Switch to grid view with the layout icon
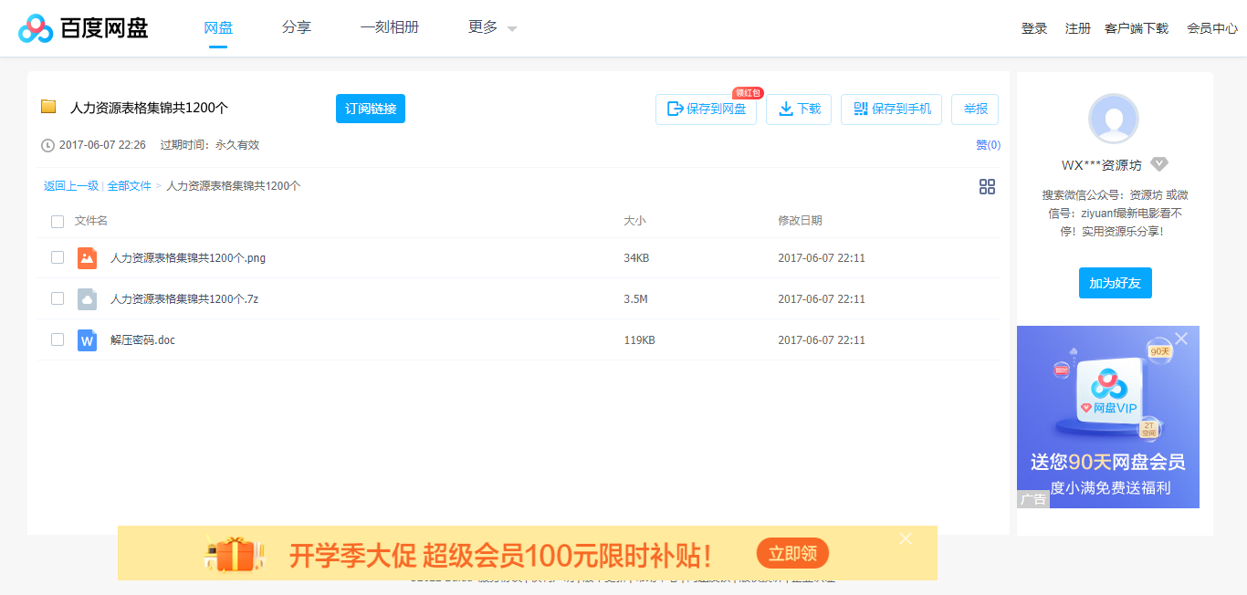The width and height of the screenshot is (1247, 595). [x=987, y=186]
